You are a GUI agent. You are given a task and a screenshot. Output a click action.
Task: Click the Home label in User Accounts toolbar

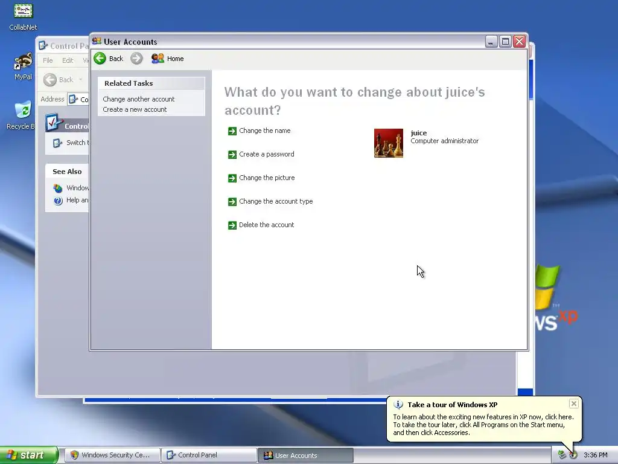(x=176, y=59)
